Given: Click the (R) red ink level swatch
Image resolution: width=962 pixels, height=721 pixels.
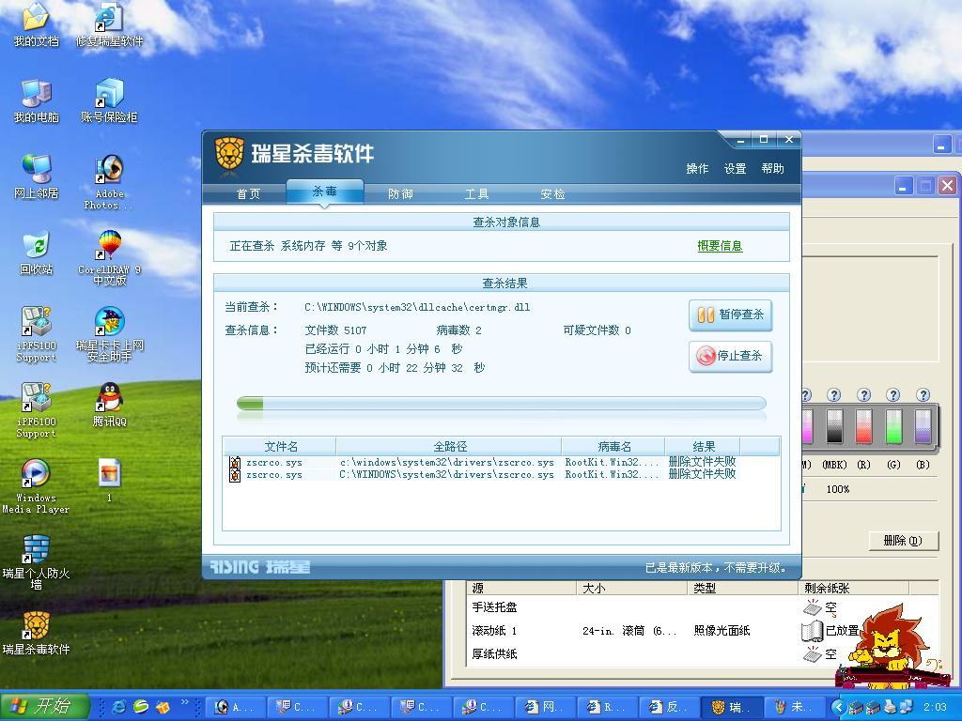Looking at the screenshot, I should point(864,425).
